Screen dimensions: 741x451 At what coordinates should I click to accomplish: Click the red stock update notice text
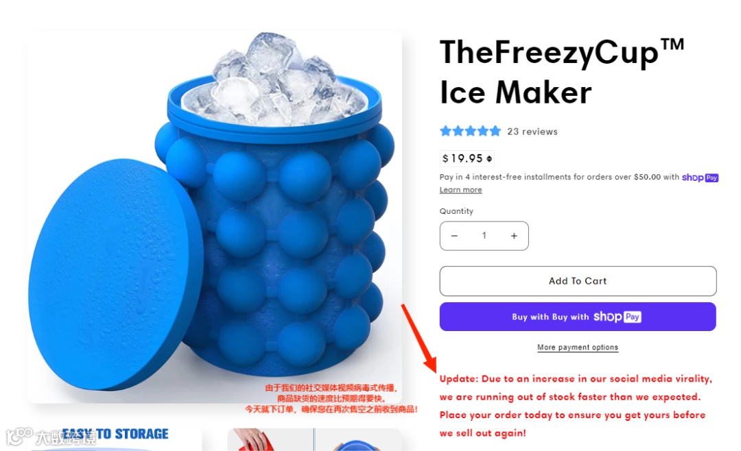tap(576, 406)
